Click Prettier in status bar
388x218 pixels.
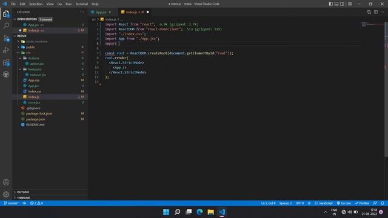362,203
